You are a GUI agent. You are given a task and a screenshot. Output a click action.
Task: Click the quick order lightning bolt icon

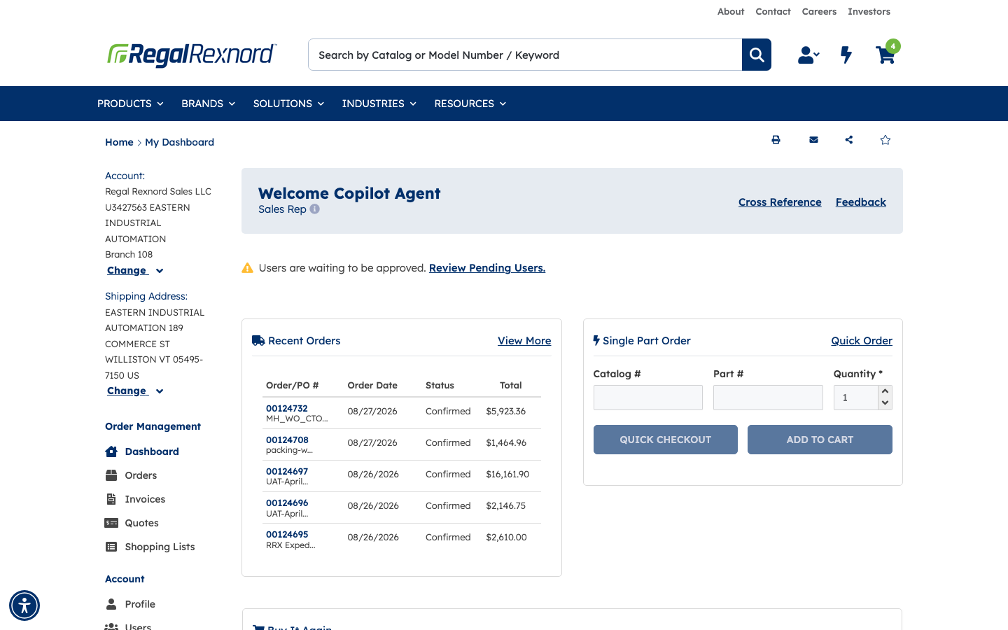point(846,55)
